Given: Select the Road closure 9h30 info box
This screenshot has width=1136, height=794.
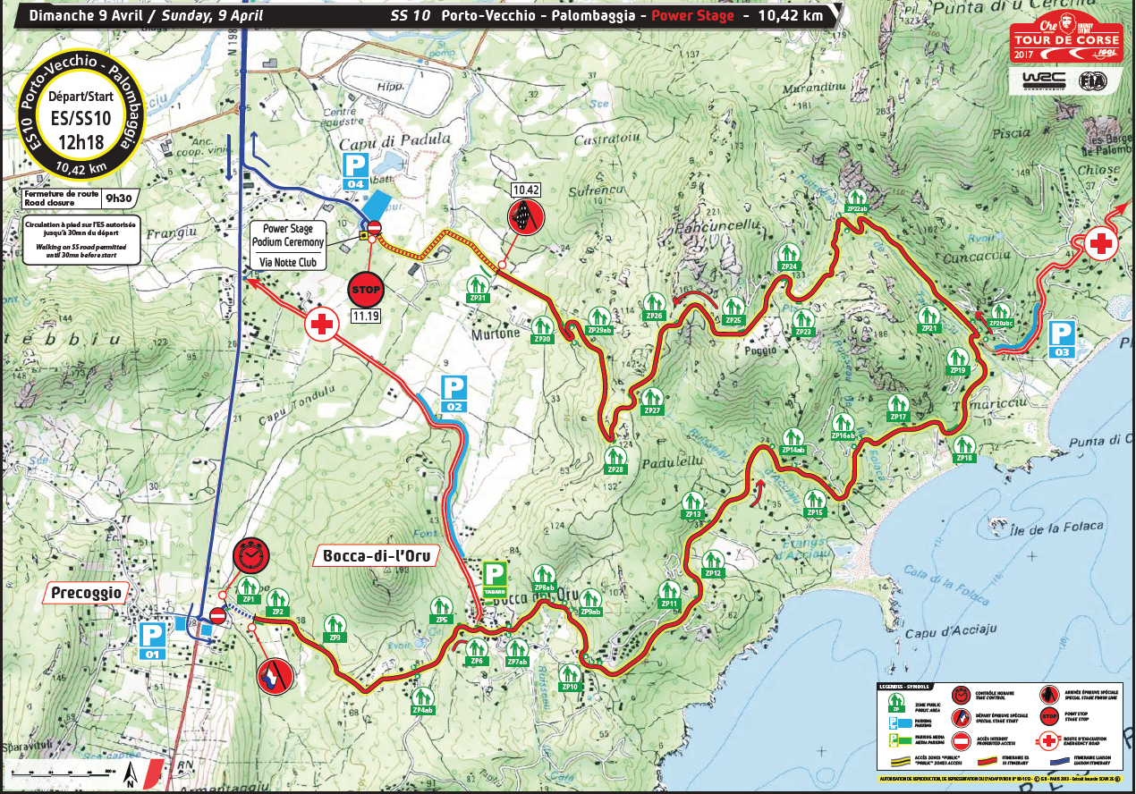Looking at the screenshot, I should (78, 197).
